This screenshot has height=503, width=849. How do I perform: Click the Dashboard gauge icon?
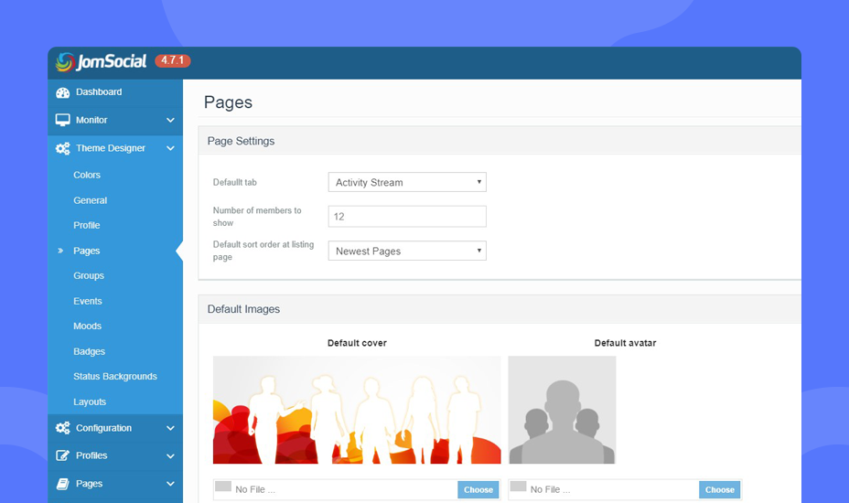(63, 92)
